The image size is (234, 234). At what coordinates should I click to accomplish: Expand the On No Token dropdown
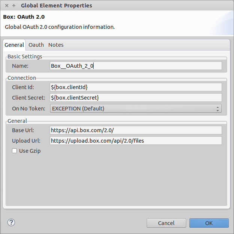(136, 109)
